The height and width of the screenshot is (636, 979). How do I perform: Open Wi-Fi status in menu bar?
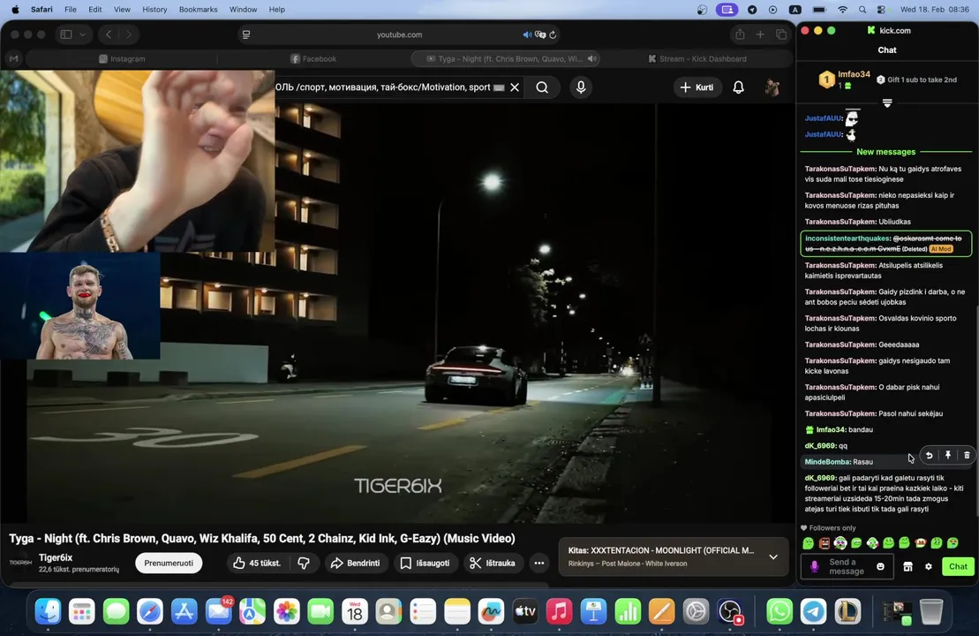[x=842, y=10]
